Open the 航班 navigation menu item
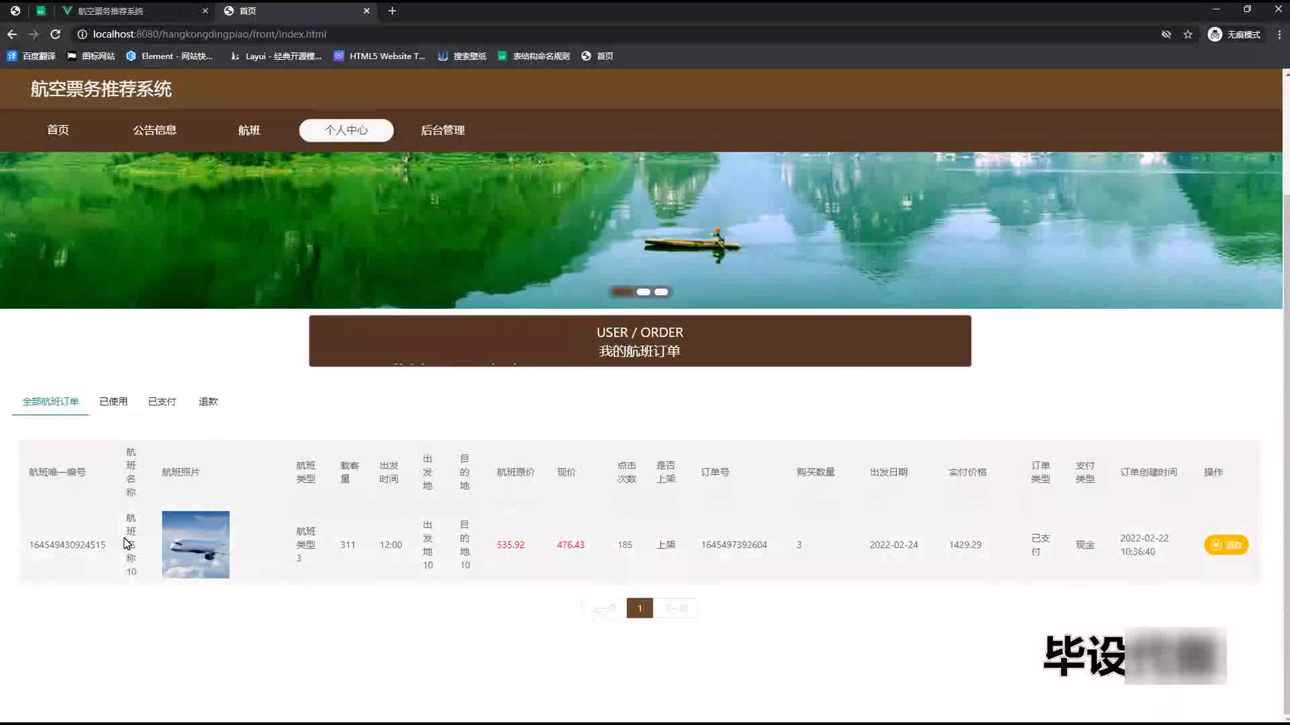The image size is (1290, 725). coord(249,130)
